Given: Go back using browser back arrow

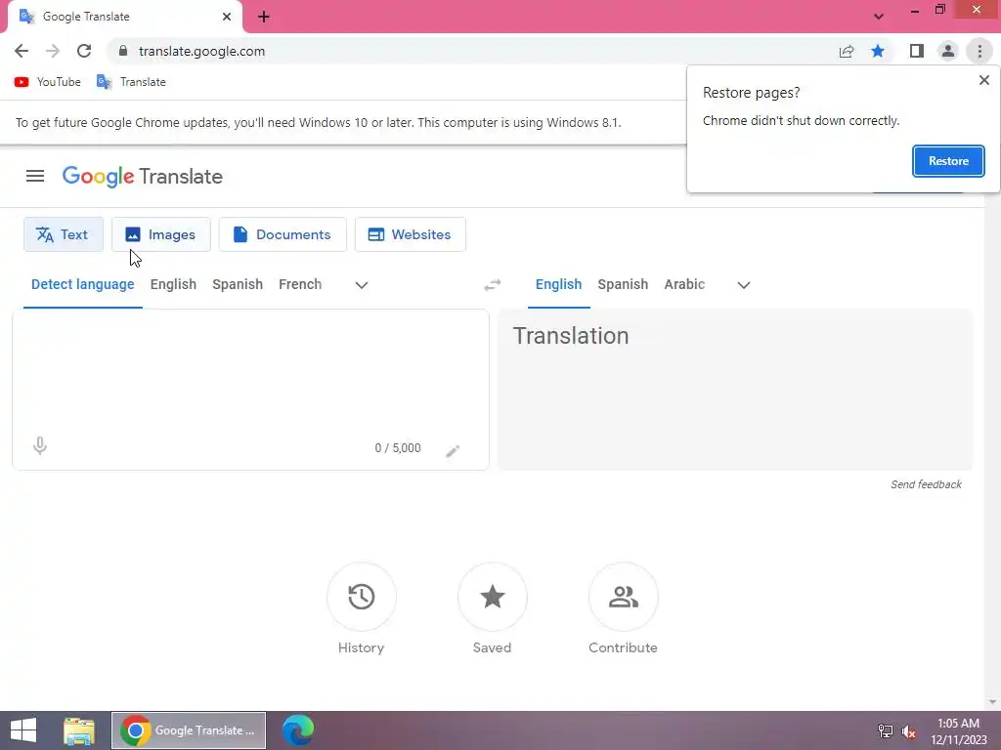Looking at the screenshot, I should click(x=22, y=51).
